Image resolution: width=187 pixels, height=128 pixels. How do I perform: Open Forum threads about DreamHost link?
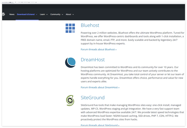(x=100, y=88)
